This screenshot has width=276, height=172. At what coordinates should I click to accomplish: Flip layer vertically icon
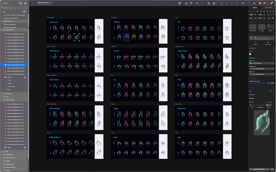coord(273,18)
